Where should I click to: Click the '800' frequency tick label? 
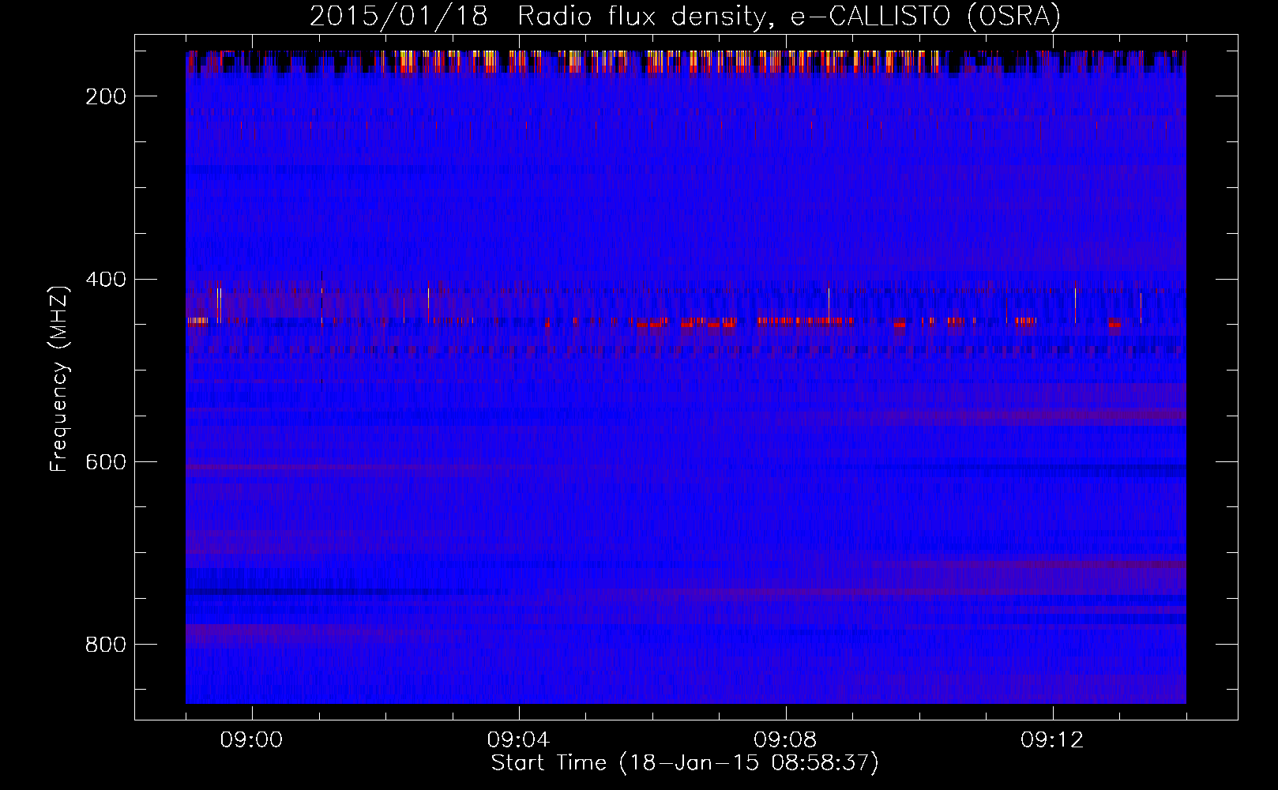click(106, 645)
